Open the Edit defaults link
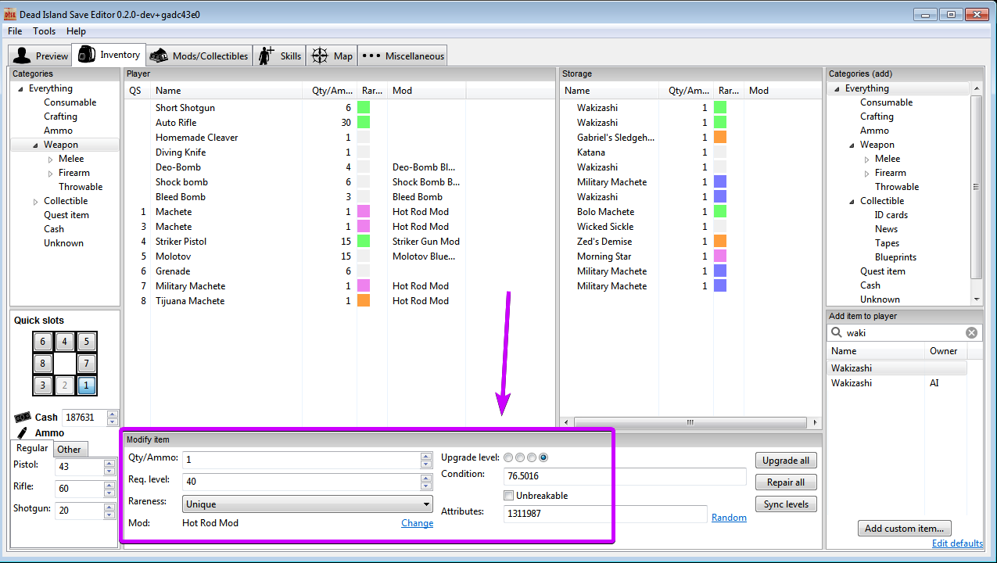Viewport: 997px width, 563px height. pyautogui.click(x=957, y=543)
